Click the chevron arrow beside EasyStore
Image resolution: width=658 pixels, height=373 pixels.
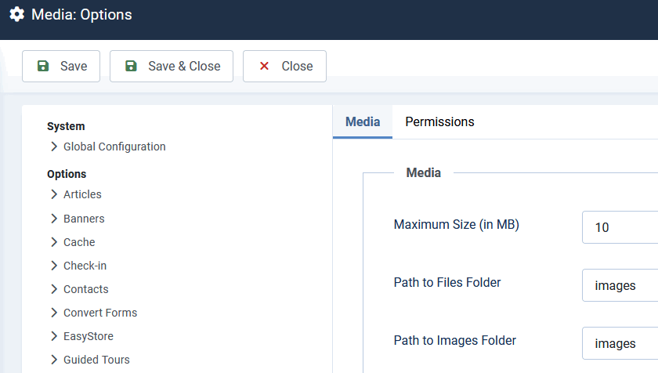click(54, 336)
